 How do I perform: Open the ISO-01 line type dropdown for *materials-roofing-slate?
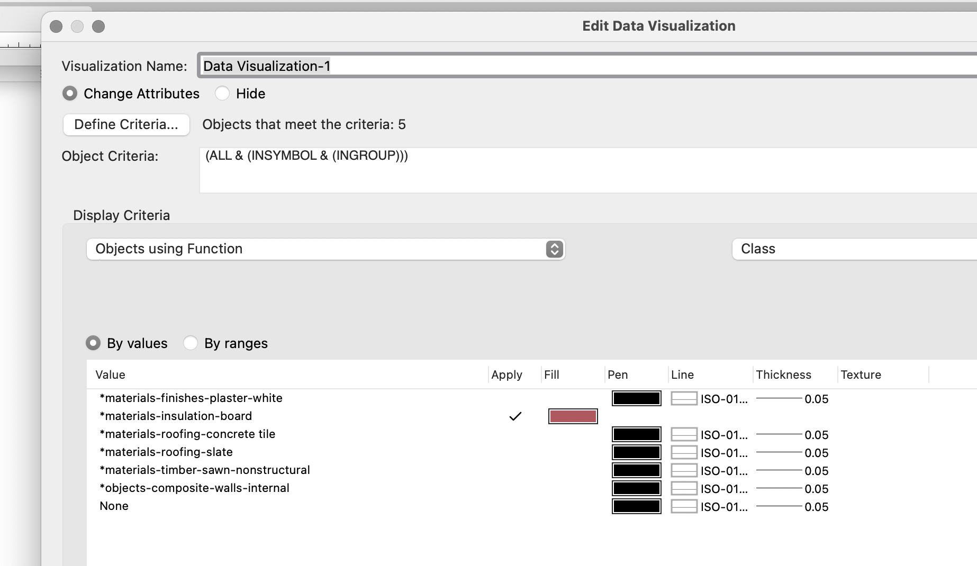pos(723,452)
